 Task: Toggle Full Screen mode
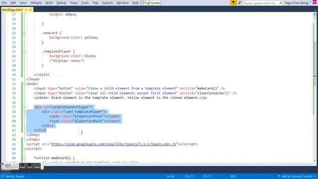click(x=151, y=2)
